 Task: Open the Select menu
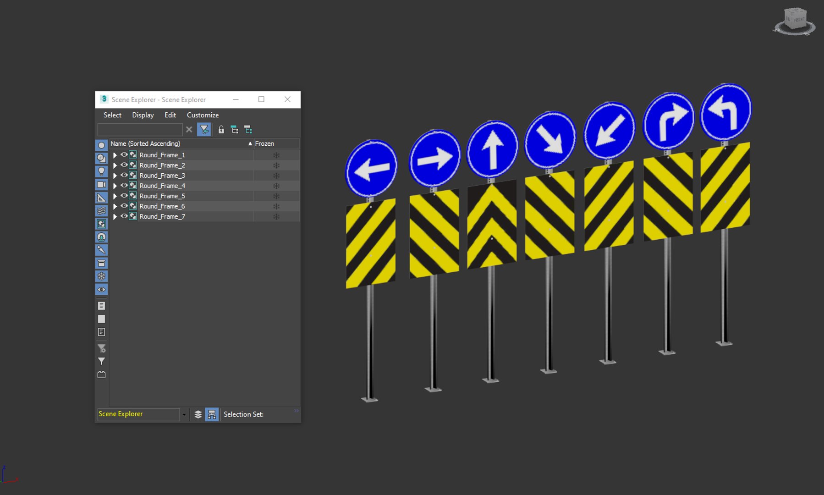112,115
